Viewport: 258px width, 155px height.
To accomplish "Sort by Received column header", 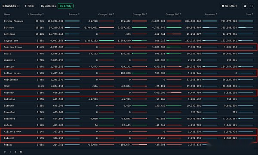I will pyautogui.click(x=211, y=15).
